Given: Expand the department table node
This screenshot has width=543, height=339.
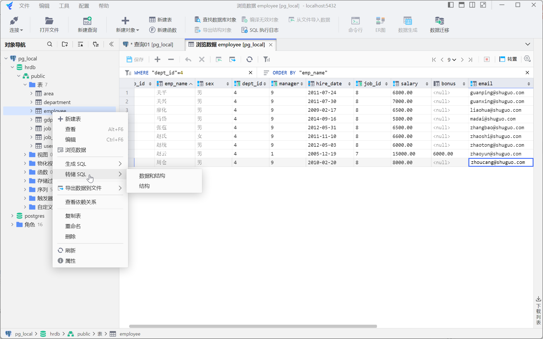Looking at the screenshot, I should pyautogui.click(x=31, y=102).
